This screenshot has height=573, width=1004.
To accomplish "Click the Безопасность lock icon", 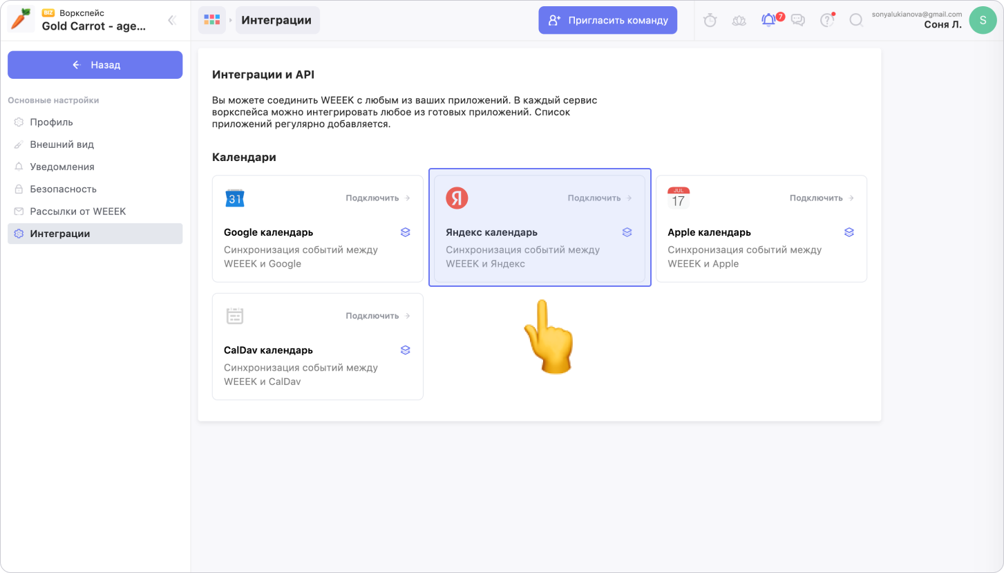I will (x=19, y=189).
